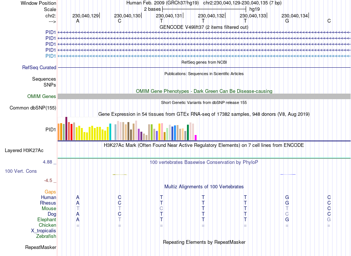Click the Human Feb. 2009 (GRCh37/hg19) assembly text
The height and width of the screenshot is (256, 351).
point(163,3)
